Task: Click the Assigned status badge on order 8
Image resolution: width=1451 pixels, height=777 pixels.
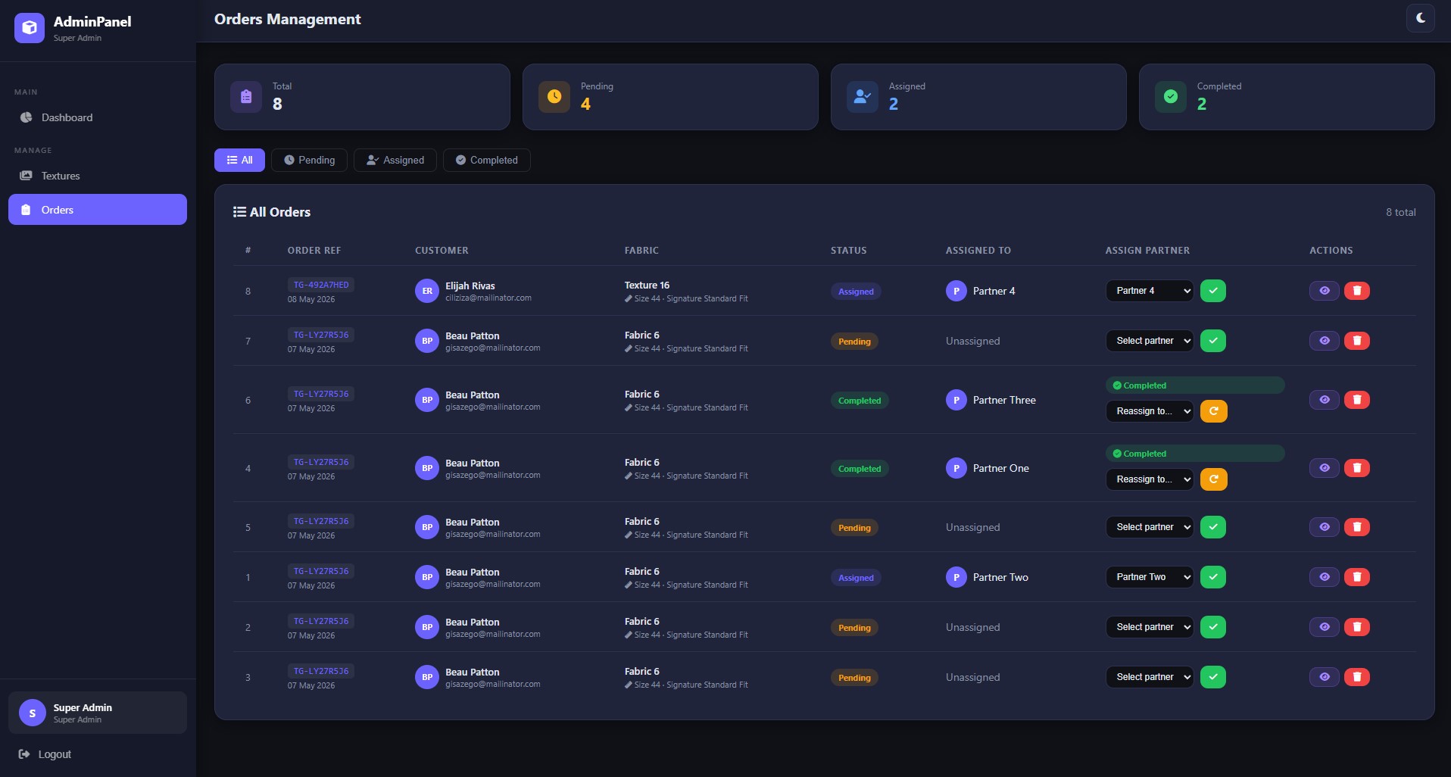Action: [856, 292]
